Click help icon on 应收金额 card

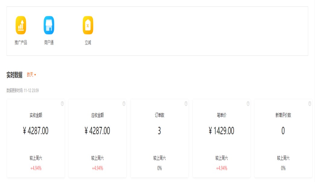[x=124, y=103]
